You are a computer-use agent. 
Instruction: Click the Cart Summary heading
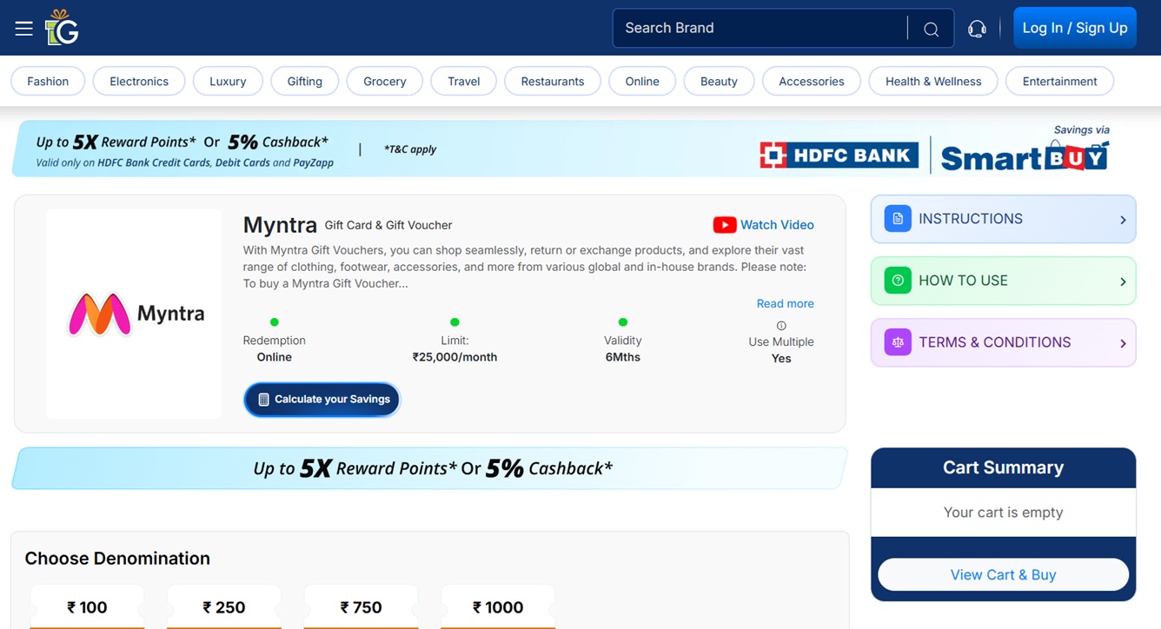click(x=1004, y=467)
